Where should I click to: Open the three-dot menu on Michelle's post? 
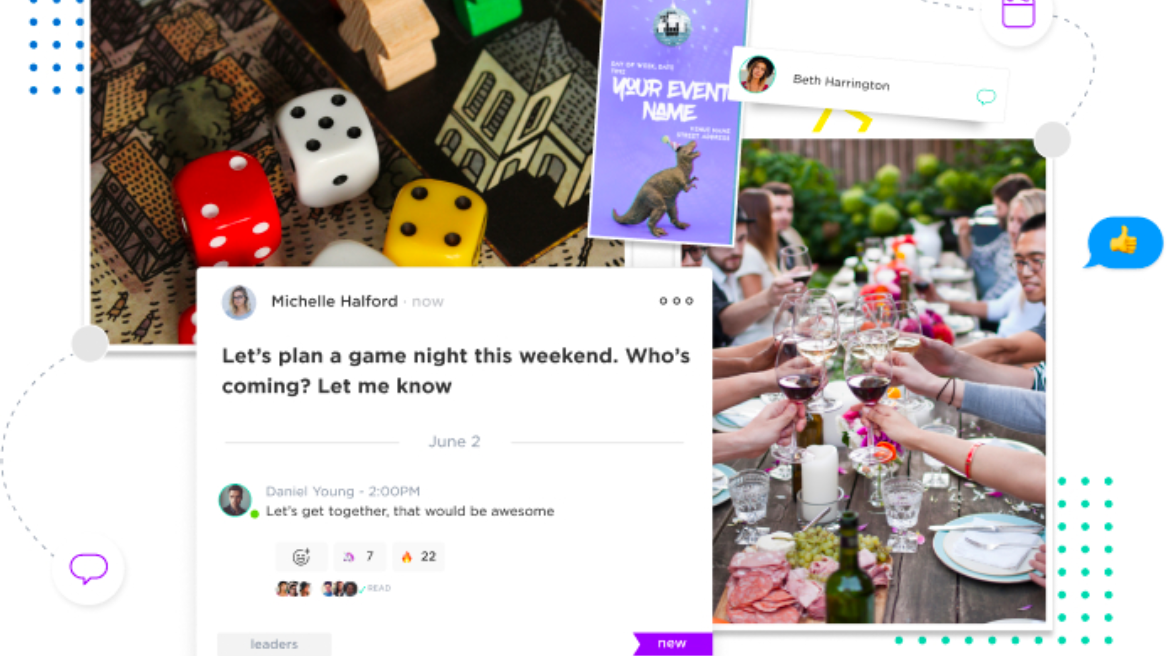coord(676,301)
